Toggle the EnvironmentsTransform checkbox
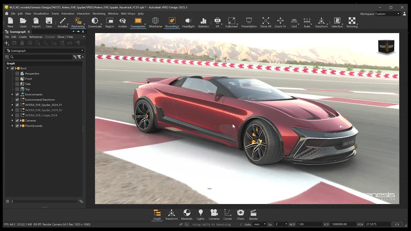The width and height of the screenshot is (411, 231). coord(17,99)
